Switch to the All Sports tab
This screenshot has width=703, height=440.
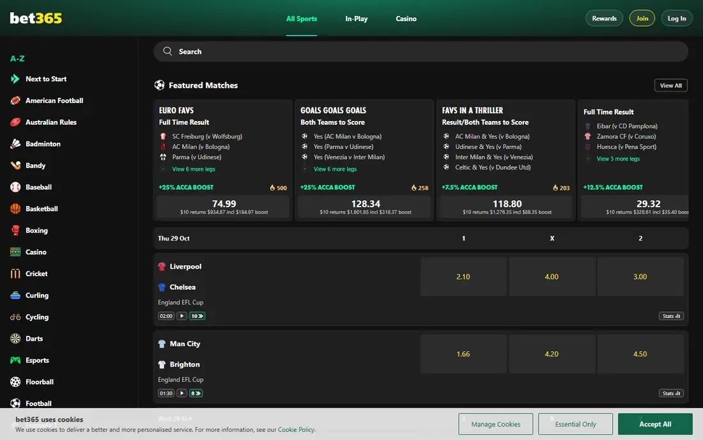pyautogui.click(x=301, y=19)
